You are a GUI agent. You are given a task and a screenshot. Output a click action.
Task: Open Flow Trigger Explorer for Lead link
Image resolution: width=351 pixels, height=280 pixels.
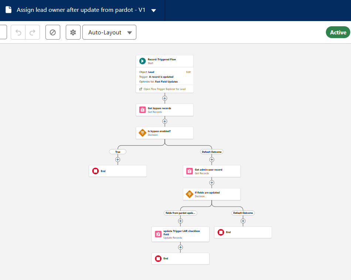pyautogui.click(x=162, y=89)
